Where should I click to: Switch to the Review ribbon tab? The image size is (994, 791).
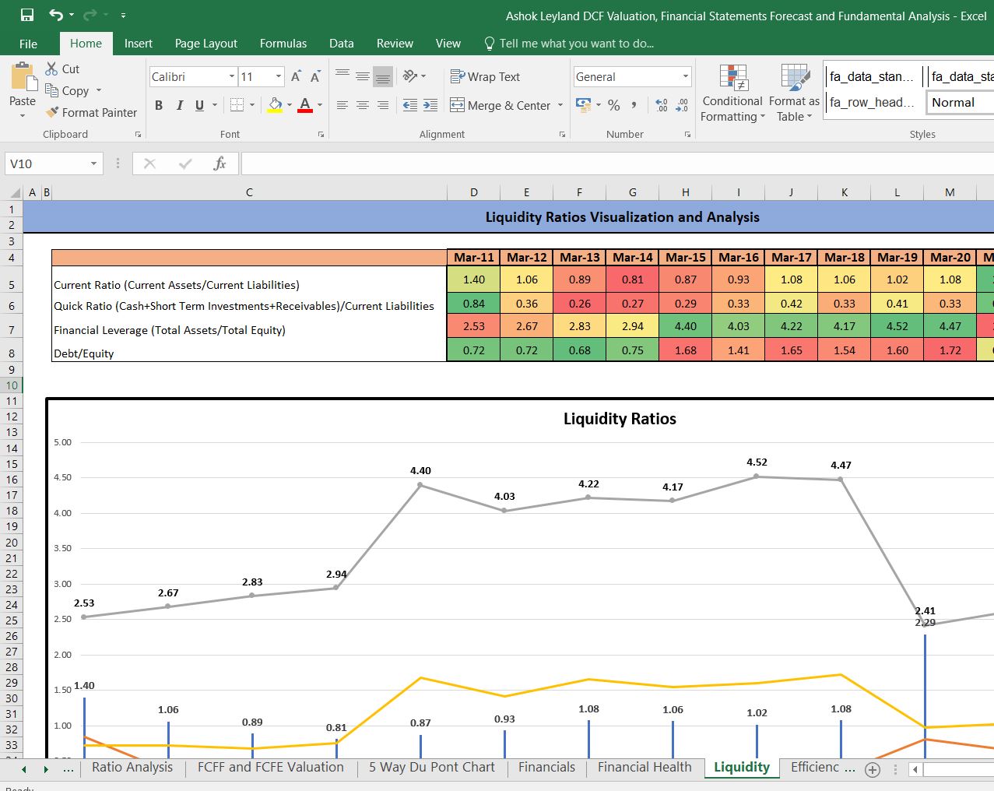click(395, 44)
